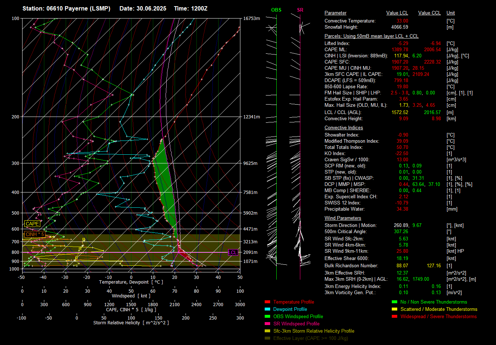This screenshot has width=496, height=345.
Task: Click the Parcels: Using 50mB mean layer heading
Action: click(x=371, y=36)
